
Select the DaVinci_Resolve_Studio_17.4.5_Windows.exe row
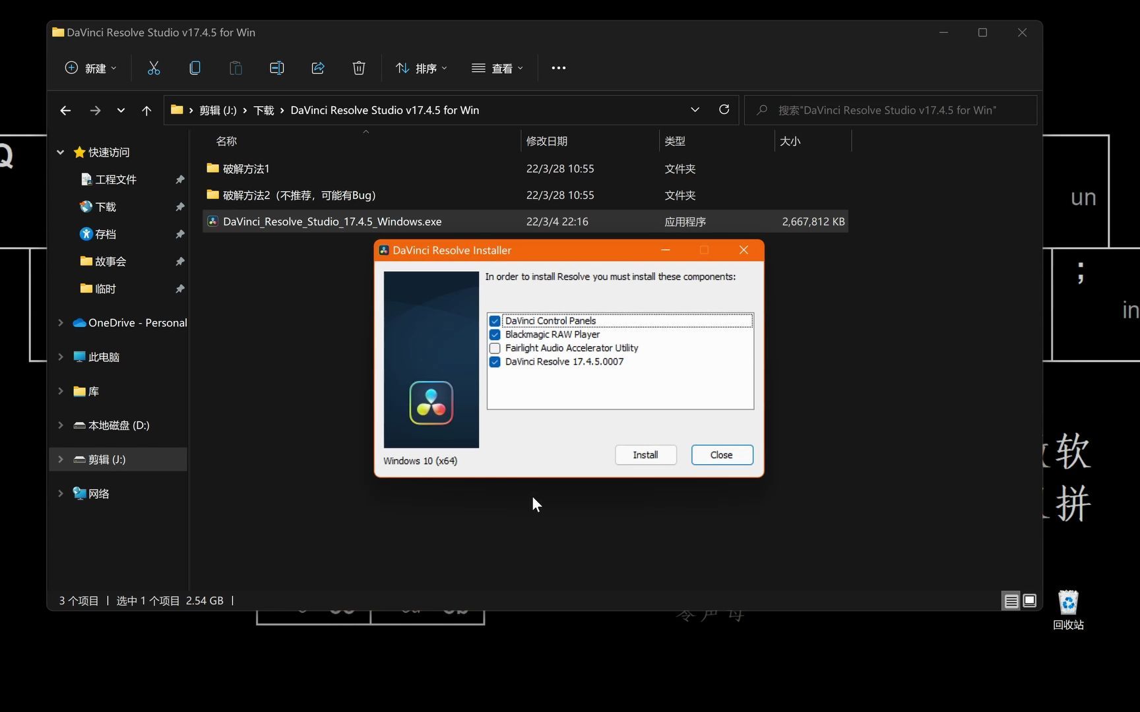tap(525, 222)
